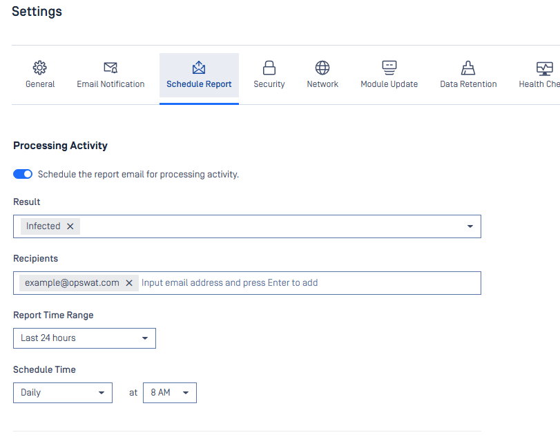The height and width of the screenshot is (437, 560).
Task: Switch to the Security tab label
Action: (x=269, y=84)
